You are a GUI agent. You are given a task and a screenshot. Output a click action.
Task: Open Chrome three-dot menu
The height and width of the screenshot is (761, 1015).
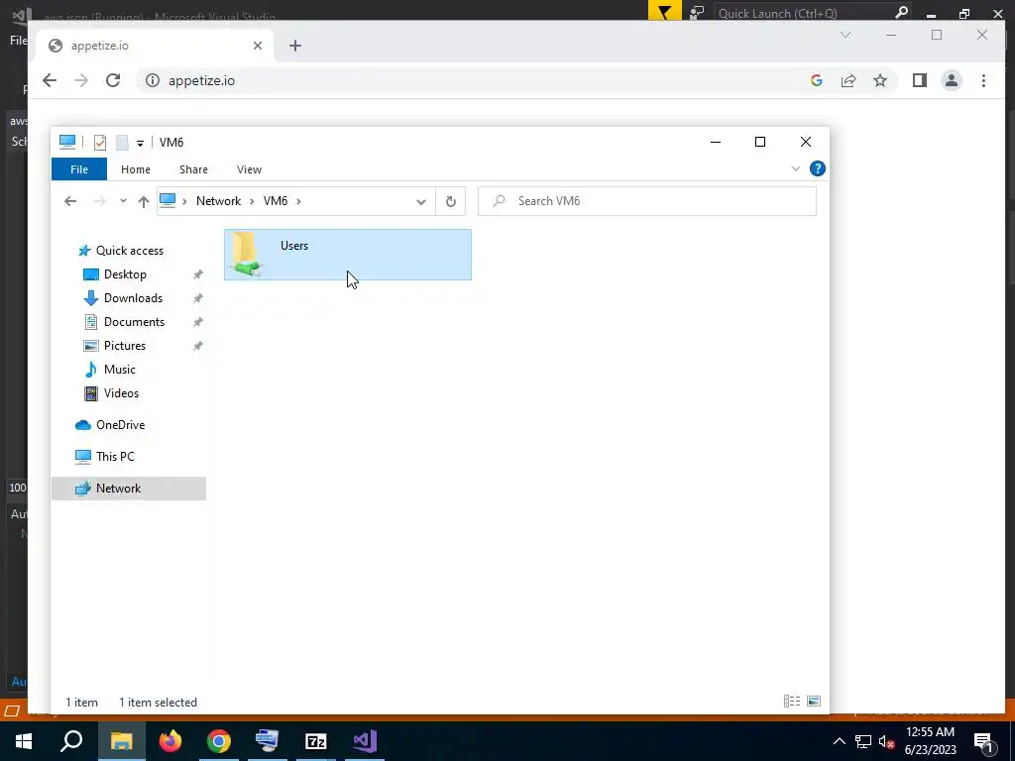point(983,80)
